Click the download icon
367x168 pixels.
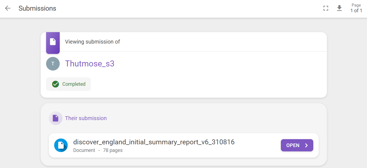click(x=339, y=8)
